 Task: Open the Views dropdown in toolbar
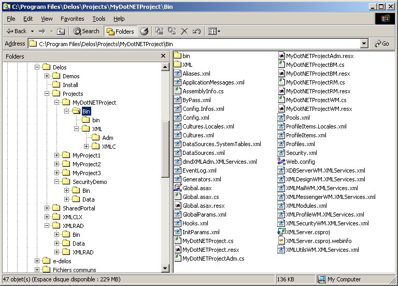pos(214,31)
